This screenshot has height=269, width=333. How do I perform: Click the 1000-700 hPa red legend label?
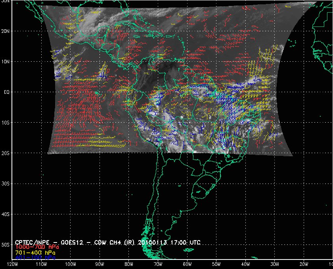[37, 247]
